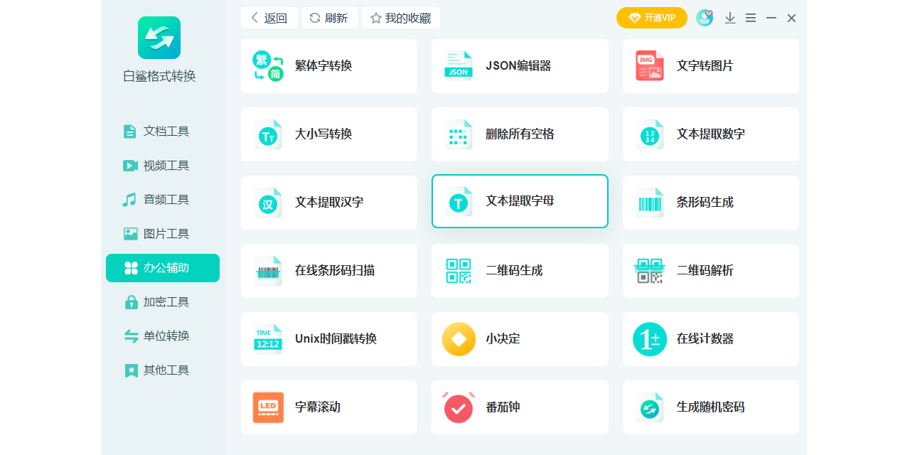Select the 文字转图片 IMG icon
This screenshot has width=910, height=455.
[x=649, y=66]
